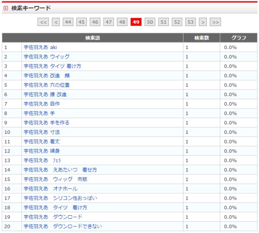
Task: Go to first page with << button
Action: coord(43,22)
